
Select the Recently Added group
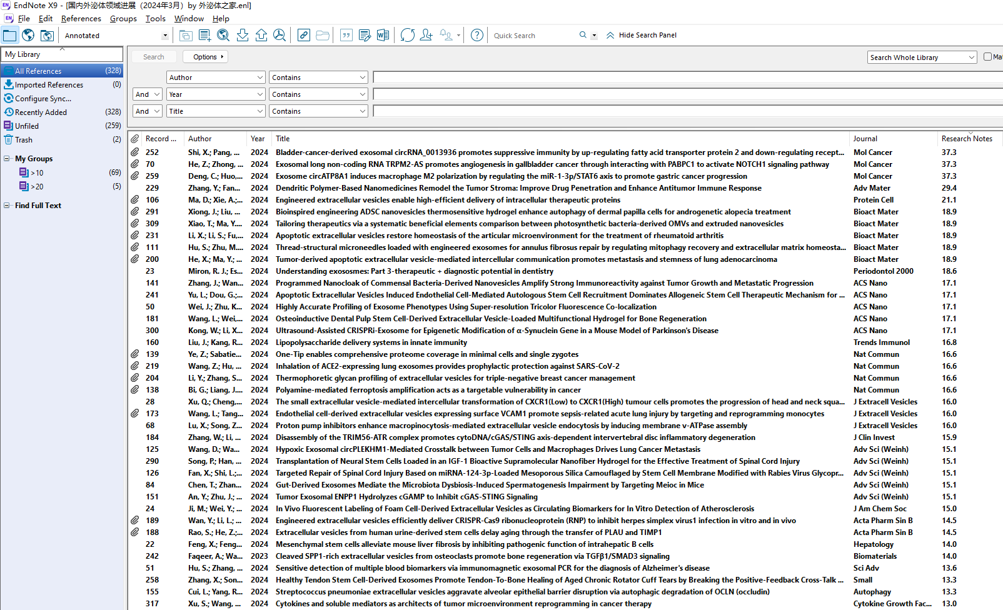point(62,112)
